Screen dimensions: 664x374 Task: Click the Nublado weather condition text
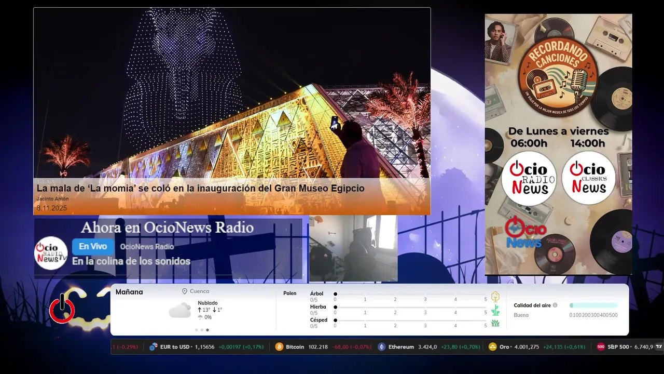coord(208,303)
